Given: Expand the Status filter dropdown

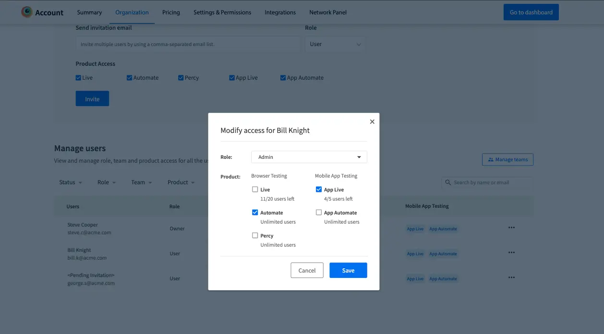Looking at the screenshot, I should pyautogui.click(x=70, y=182).
